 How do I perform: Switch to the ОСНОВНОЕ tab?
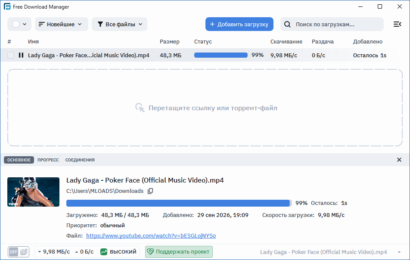(19, 160)
